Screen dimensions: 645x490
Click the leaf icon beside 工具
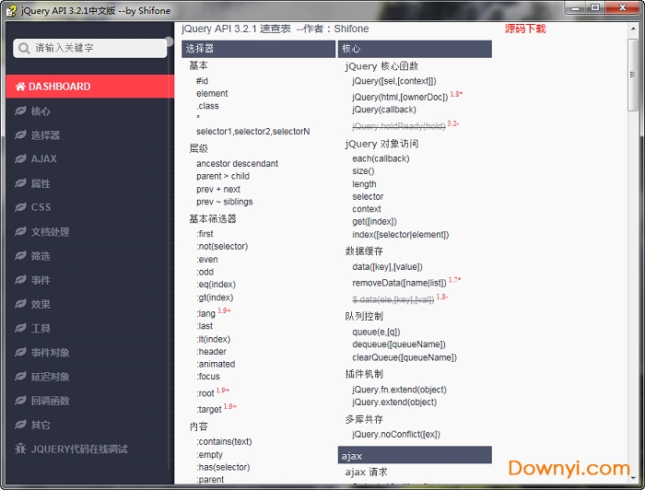pyautogui.click(x=20, y=328)
